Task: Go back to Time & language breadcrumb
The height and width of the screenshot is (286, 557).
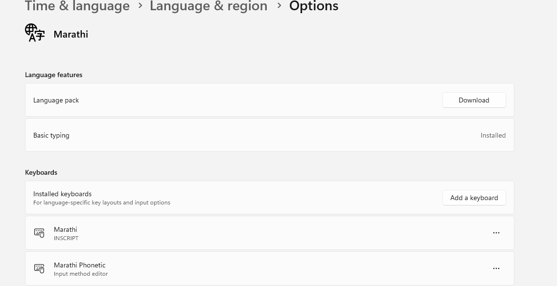Action: click(x=77, y=6)
